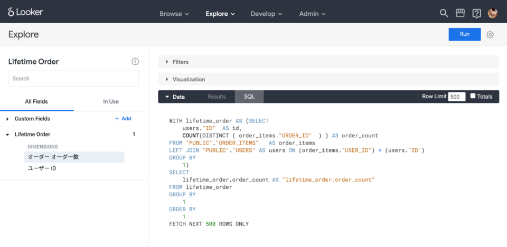The image size is (507, 247).
Task: Click the LEFT JOIN SQL line
Action: pyautogui.click(x=296, y=150)
